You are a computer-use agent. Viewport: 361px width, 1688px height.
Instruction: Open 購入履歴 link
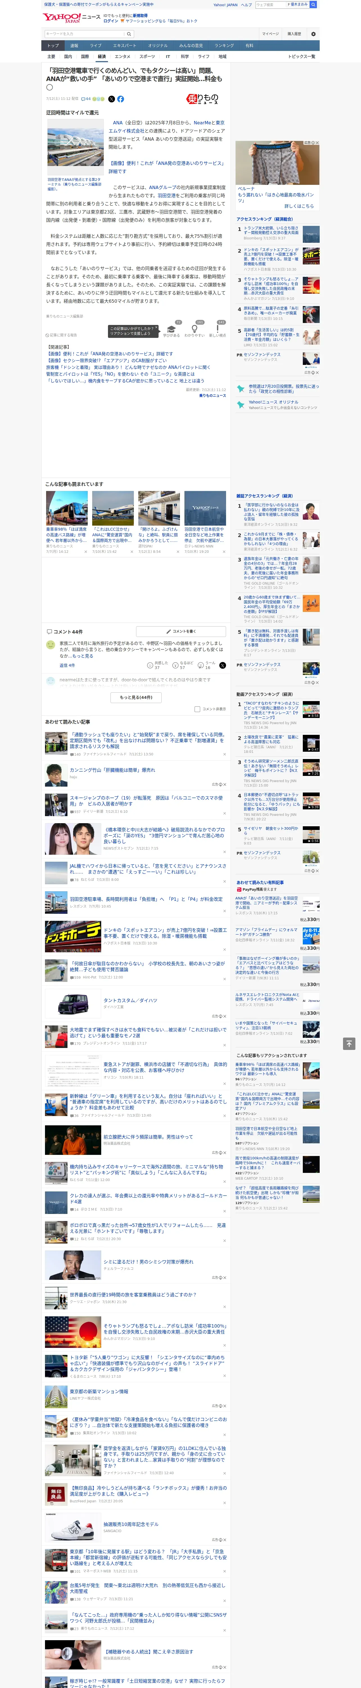point(294,33)
